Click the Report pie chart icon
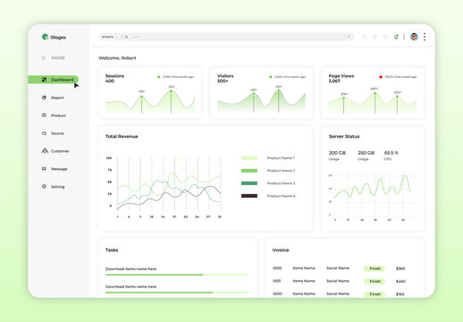 coord(44,97)
